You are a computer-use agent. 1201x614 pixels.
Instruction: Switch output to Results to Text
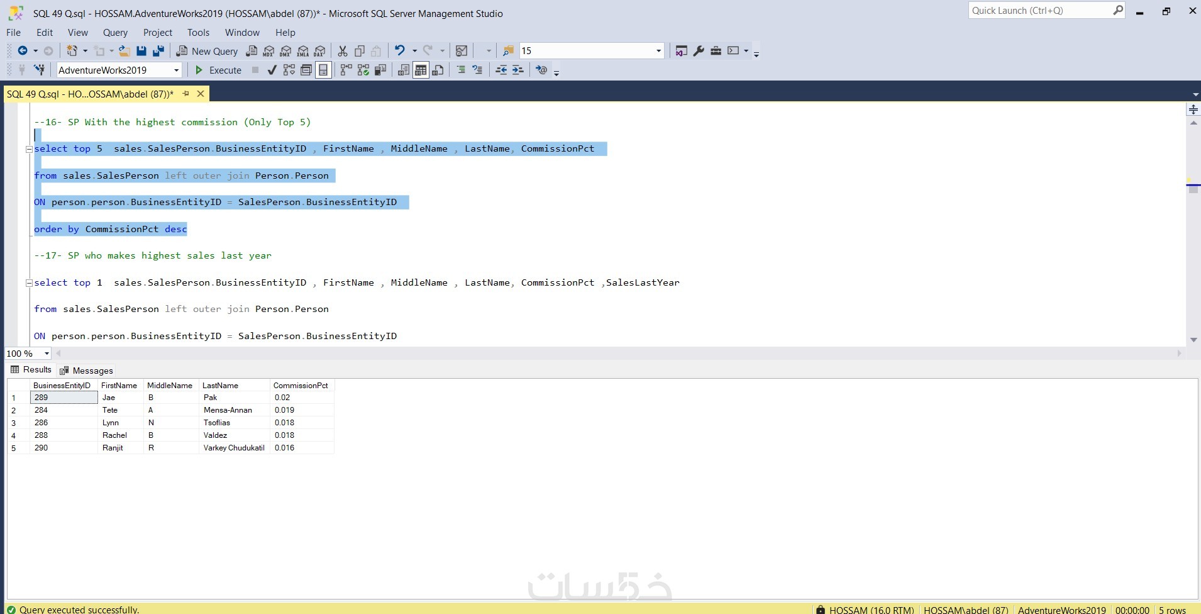coord(404,70)
